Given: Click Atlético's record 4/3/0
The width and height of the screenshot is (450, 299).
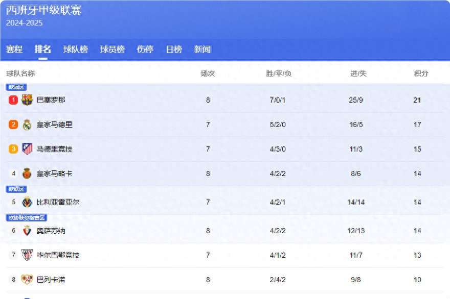Looking at the screenshot, I should pos(278,149).
